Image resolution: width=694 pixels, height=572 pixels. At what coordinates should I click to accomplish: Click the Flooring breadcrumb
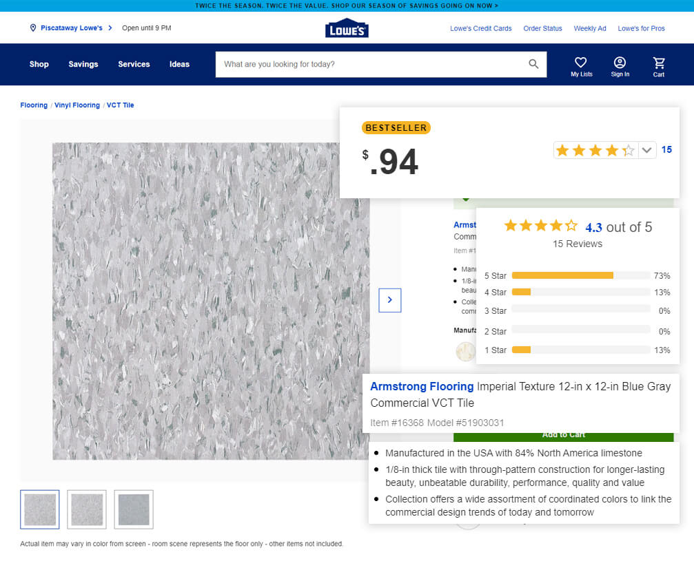coord(34,105)
